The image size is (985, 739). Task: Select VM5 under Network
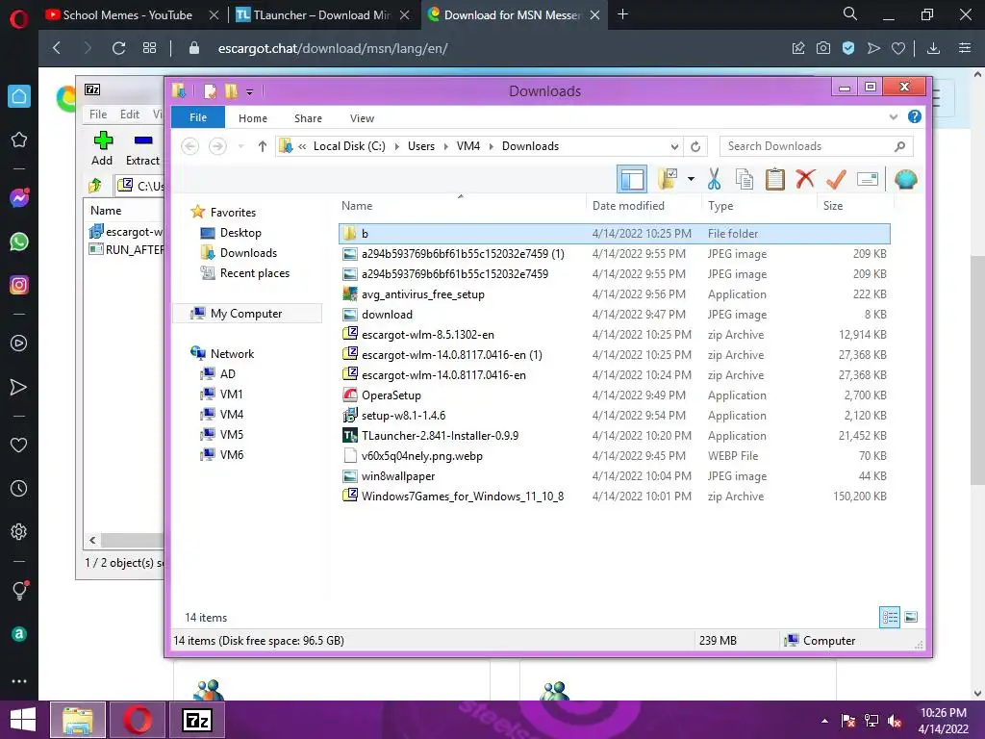click(x=231, y=434)
